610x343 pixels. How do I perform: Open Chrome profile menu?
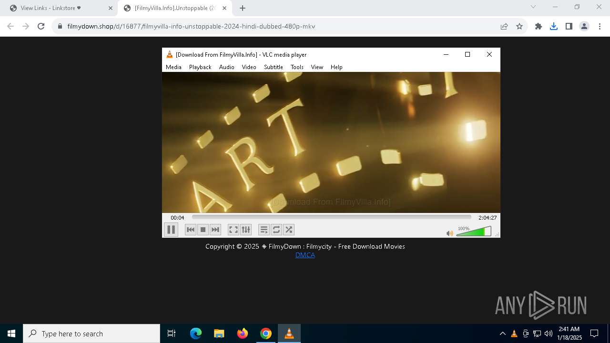[x=584, y=26]
